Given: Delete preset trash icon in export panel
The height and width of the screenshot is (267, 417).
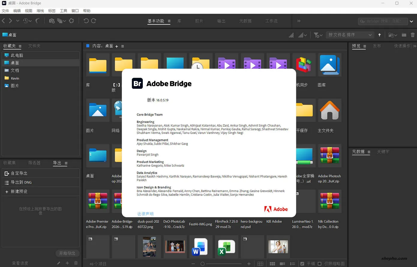Looking at the screenshot, I should tap(76, 263).
